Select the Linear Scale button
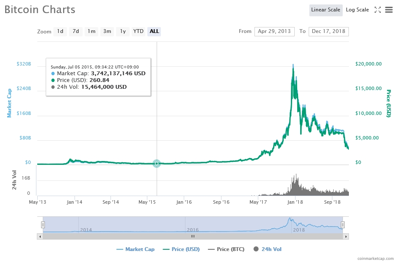This screenshot has width=398, height=262. (326, 10)
